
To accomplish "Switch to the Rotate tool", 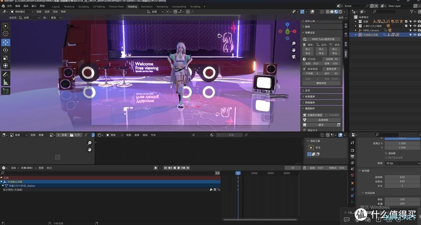I will pos(5,50).
